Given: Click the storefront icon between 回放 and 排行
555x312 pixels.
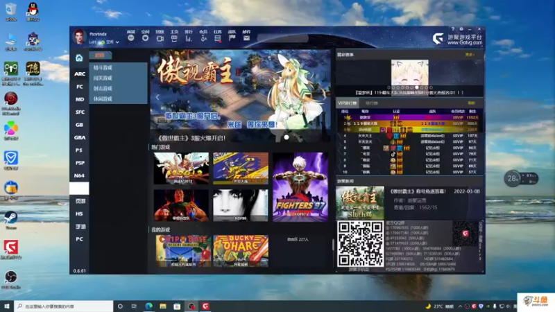Looking at the screenshot, I should pos(174,39).
